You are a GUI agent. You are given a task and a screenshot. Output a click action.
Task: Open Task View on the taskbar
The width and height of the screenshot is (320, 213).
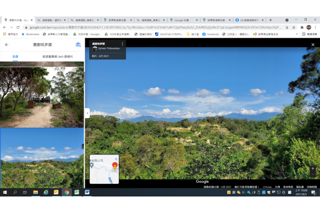(25, 192)
